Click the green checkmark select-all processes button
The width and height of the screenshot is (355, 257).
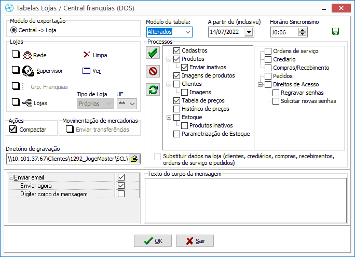(153, 53)
